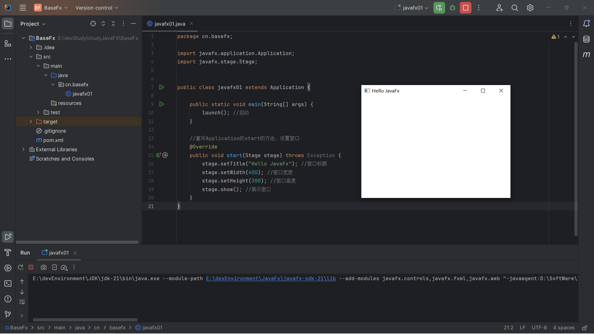This screenshot has width=594, height=334.
Task: Open javafx01 run configuration dropdown
Action: coord(412,8)
